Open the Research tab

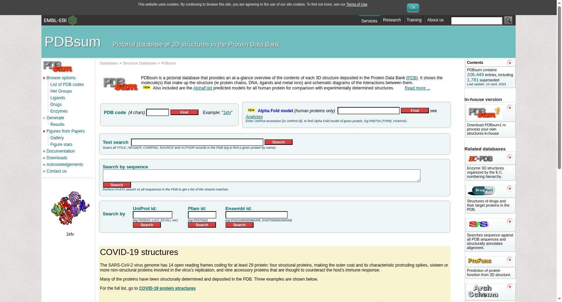(392, 20)
